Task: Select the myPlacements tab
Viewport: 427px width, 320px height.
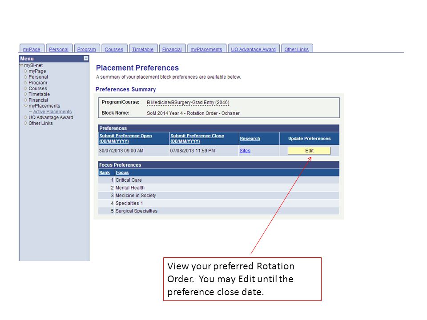Action: 206,49
